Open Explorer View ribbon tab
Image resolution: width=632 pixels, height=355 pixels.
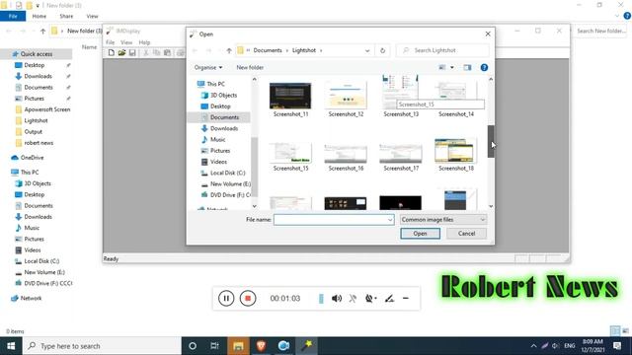(x=92, y=16)
